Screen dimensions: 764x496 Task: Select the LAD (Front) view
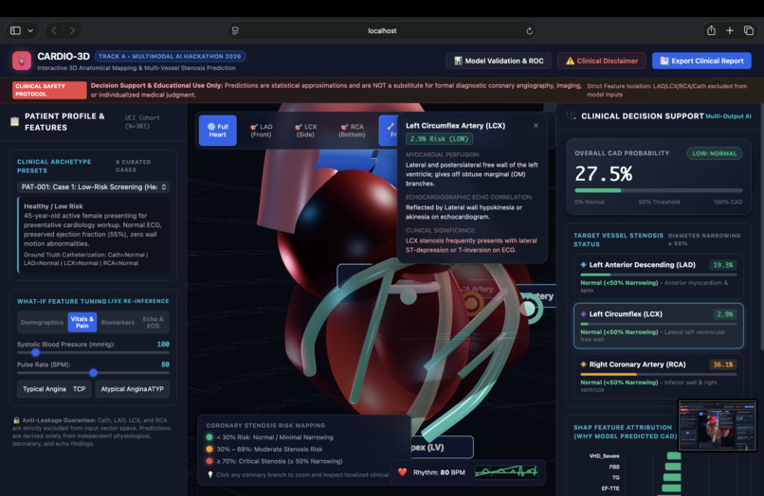(262, 131)
